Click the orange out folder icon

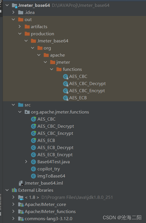[21, 19]
